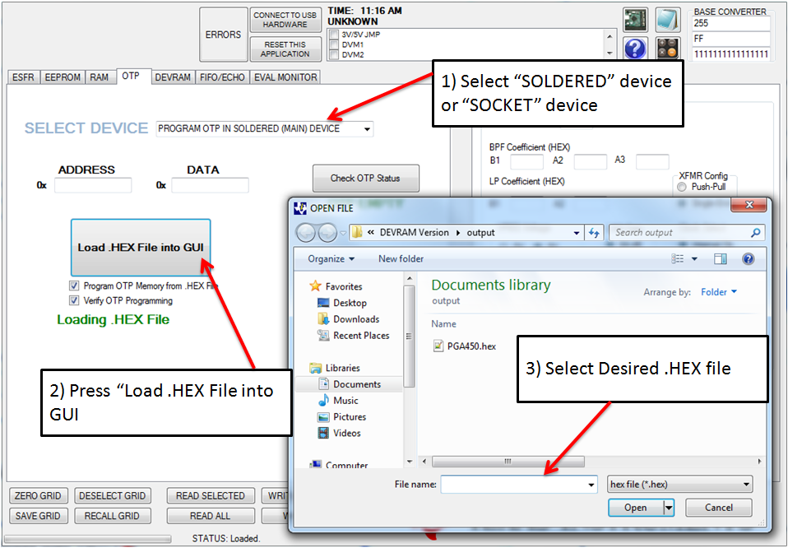Open the calculator icon
Viewport: 788px width, 548px height.
click(668, 49)
